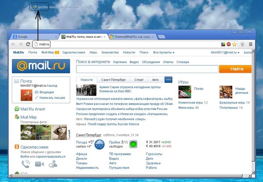Click the browser forward arrow
Viewport: 263px width, 182px height.
click(21, 44)
